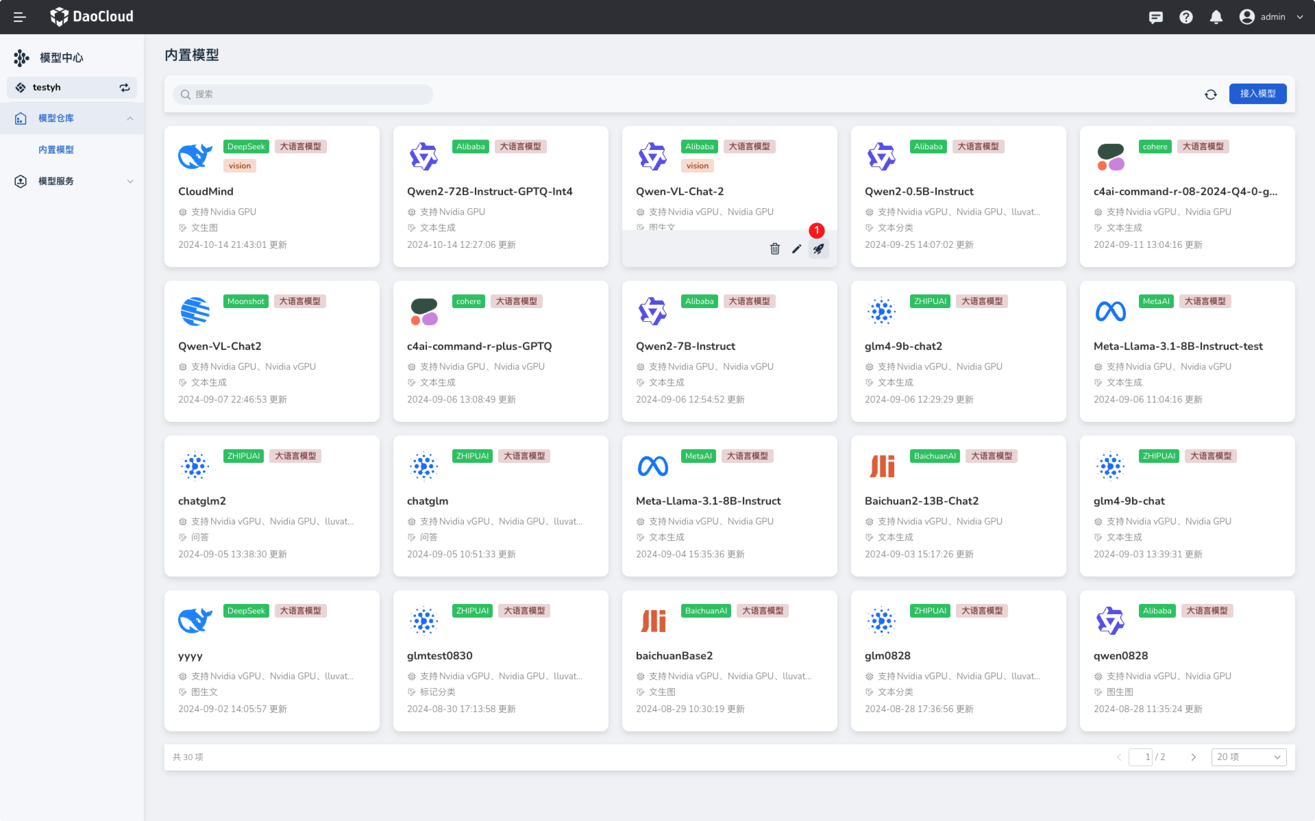Open the help question mark icon
This screenshot has width=1315, height=821.
click(x=1185, y=17)
